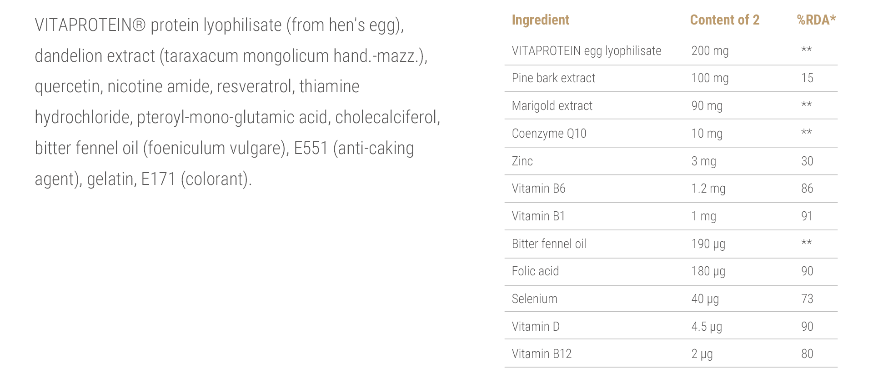Click the Vitamin B12 row label
Viewport: 873px width, 388px height.
click(542, 354)
